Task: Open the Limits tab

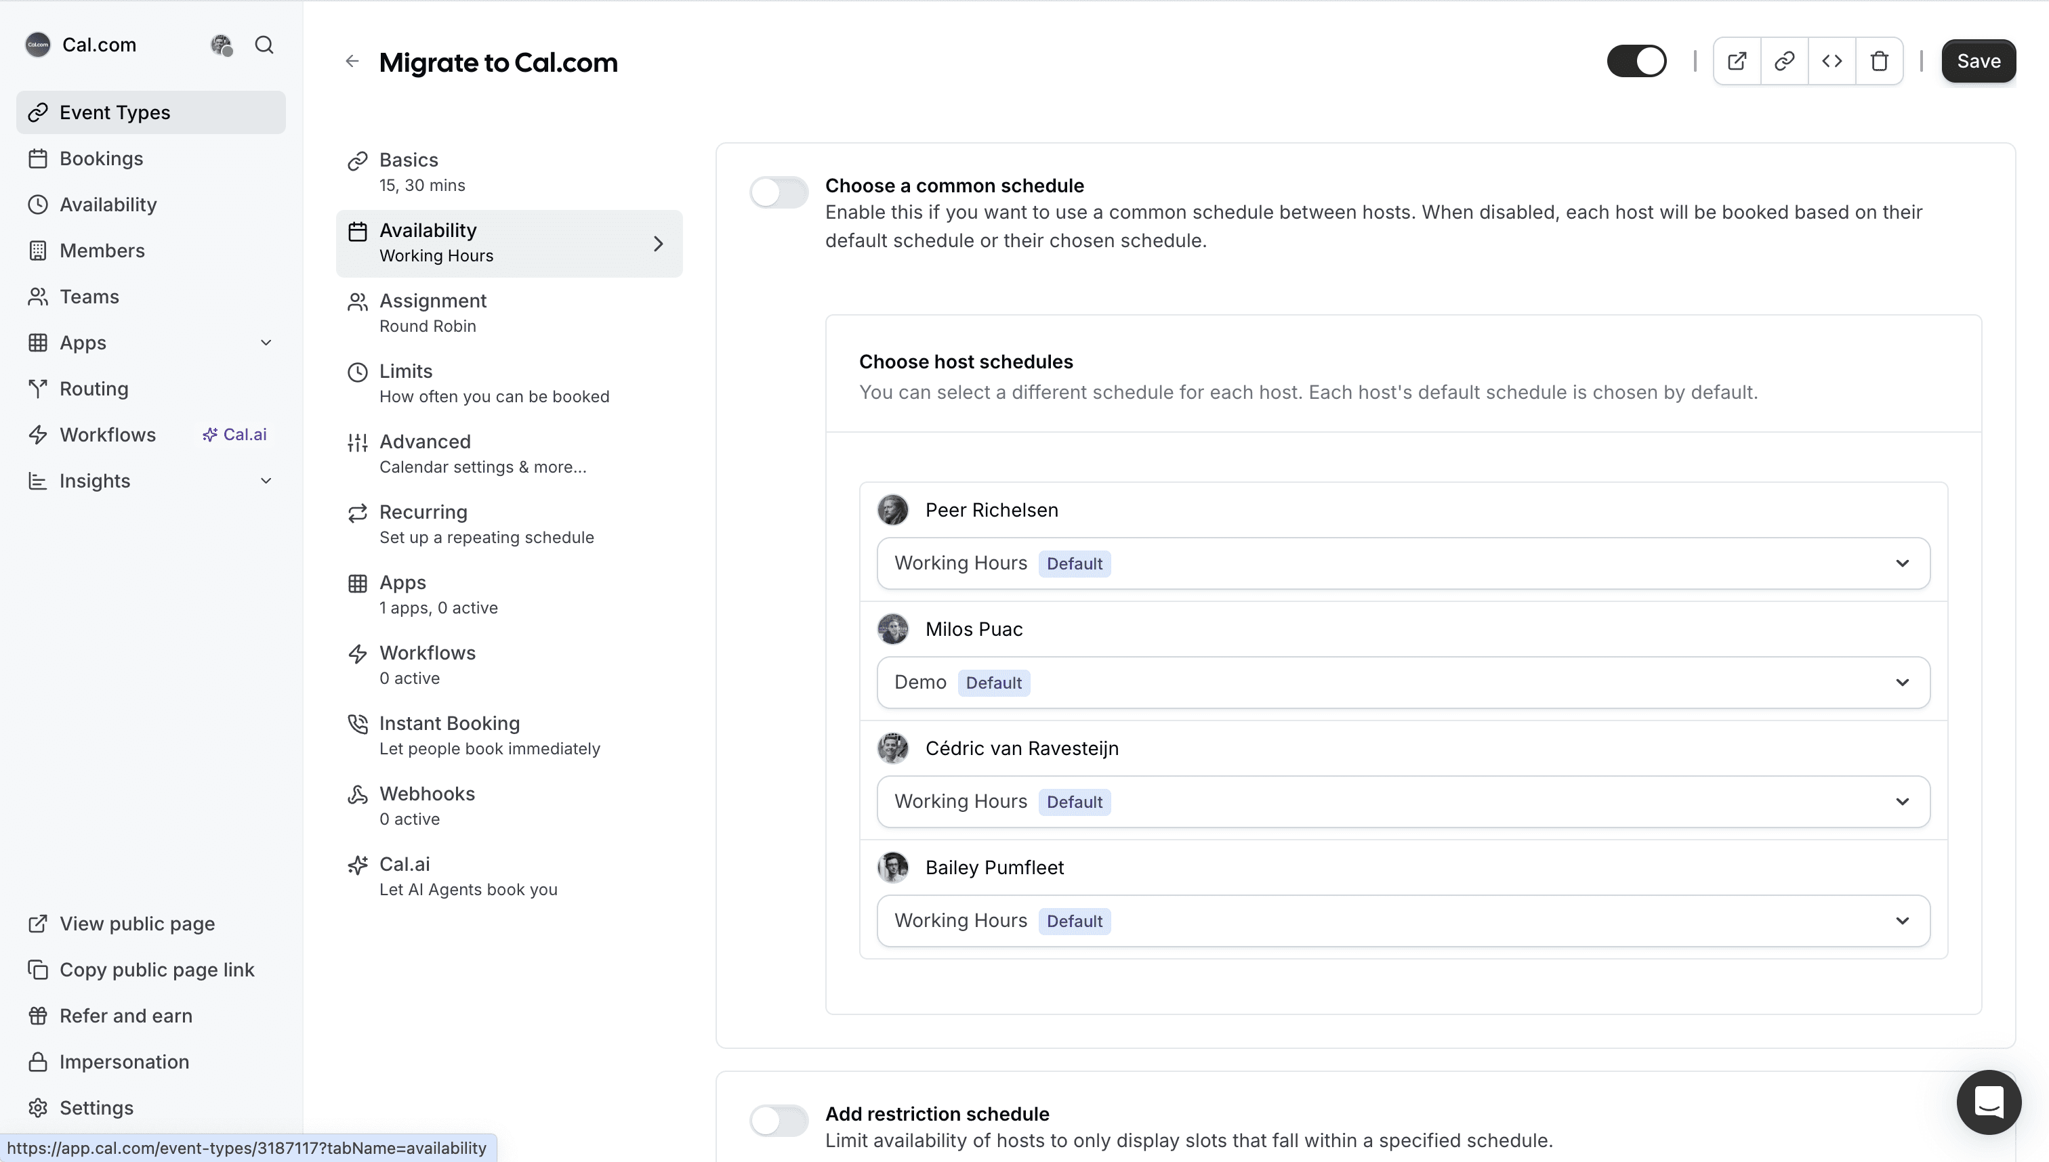Action: pyautogui.click(x=510, y=384)
